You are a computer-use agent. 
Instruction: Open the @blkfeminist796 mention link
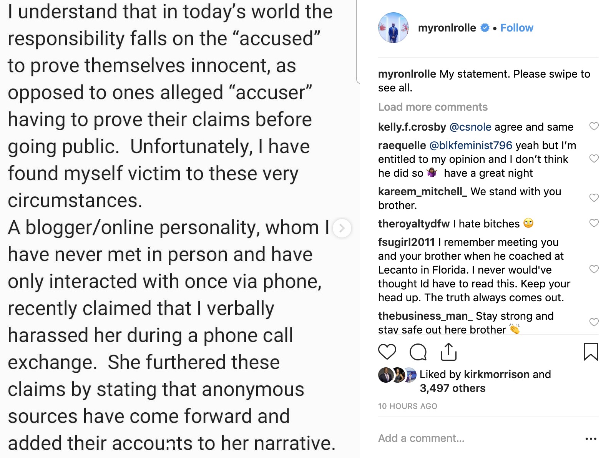click(x=470, y=145)
